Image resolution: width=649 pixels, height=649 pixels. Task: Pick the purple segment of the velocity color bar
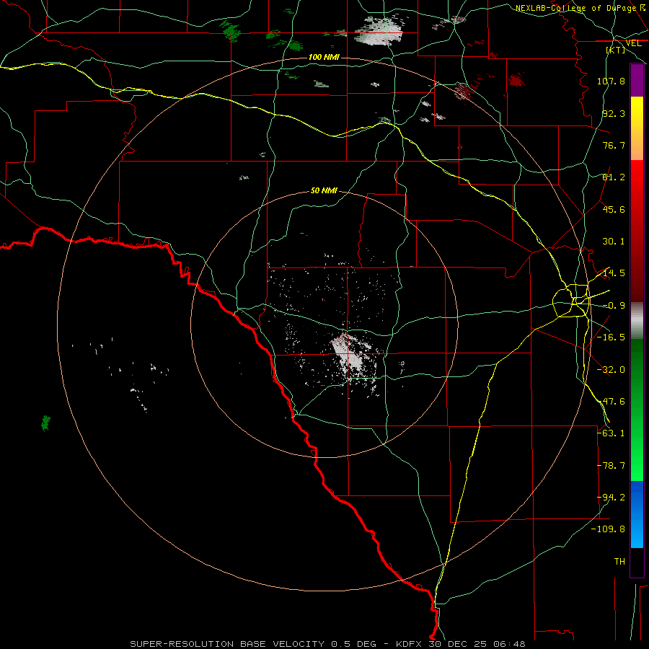637,80
